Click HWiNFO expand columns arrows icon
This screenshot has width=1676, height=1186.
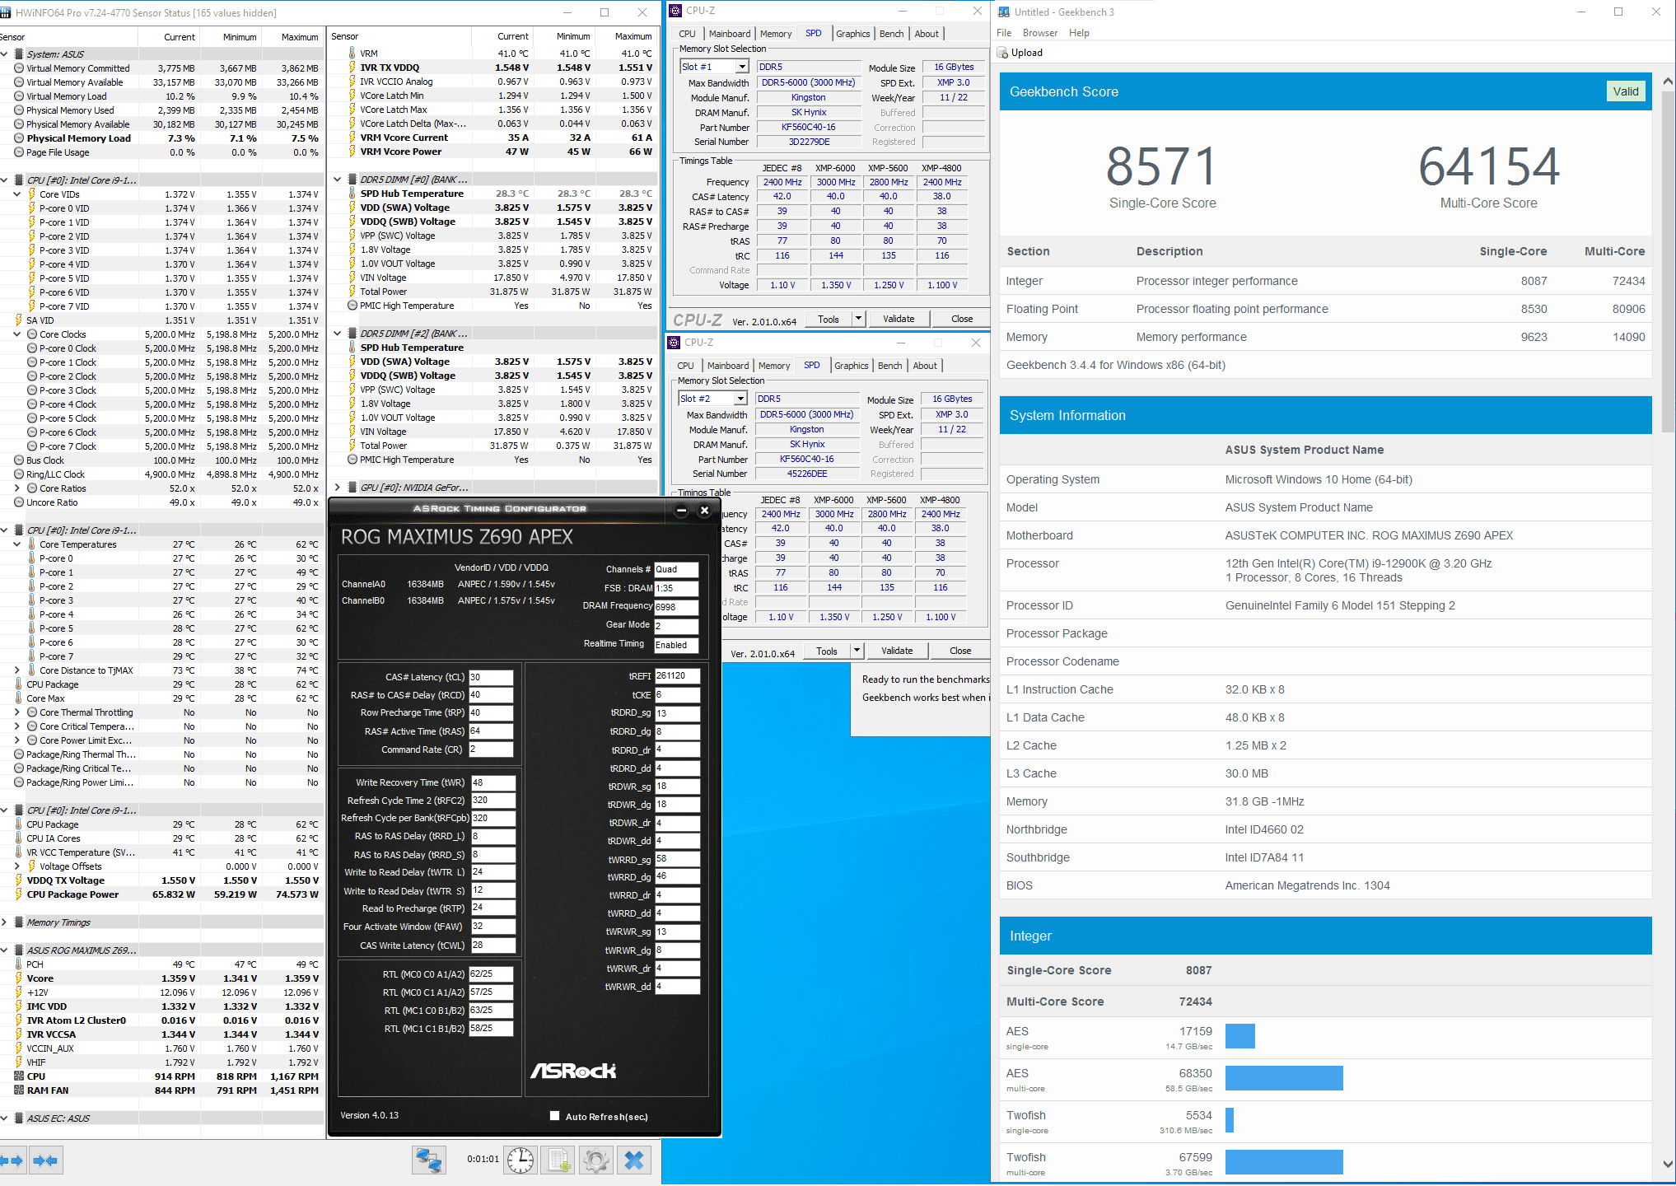[x=12, y=1160]
